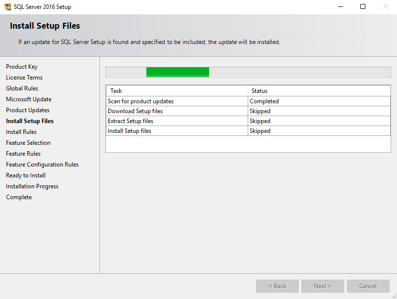Open the License Terms step
The height and width of the screenshot is (299, 397).
pos(24,78)
